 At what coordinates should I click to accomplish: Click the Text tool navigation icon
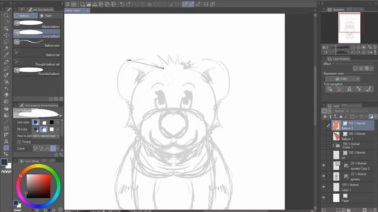coord(349,89)
